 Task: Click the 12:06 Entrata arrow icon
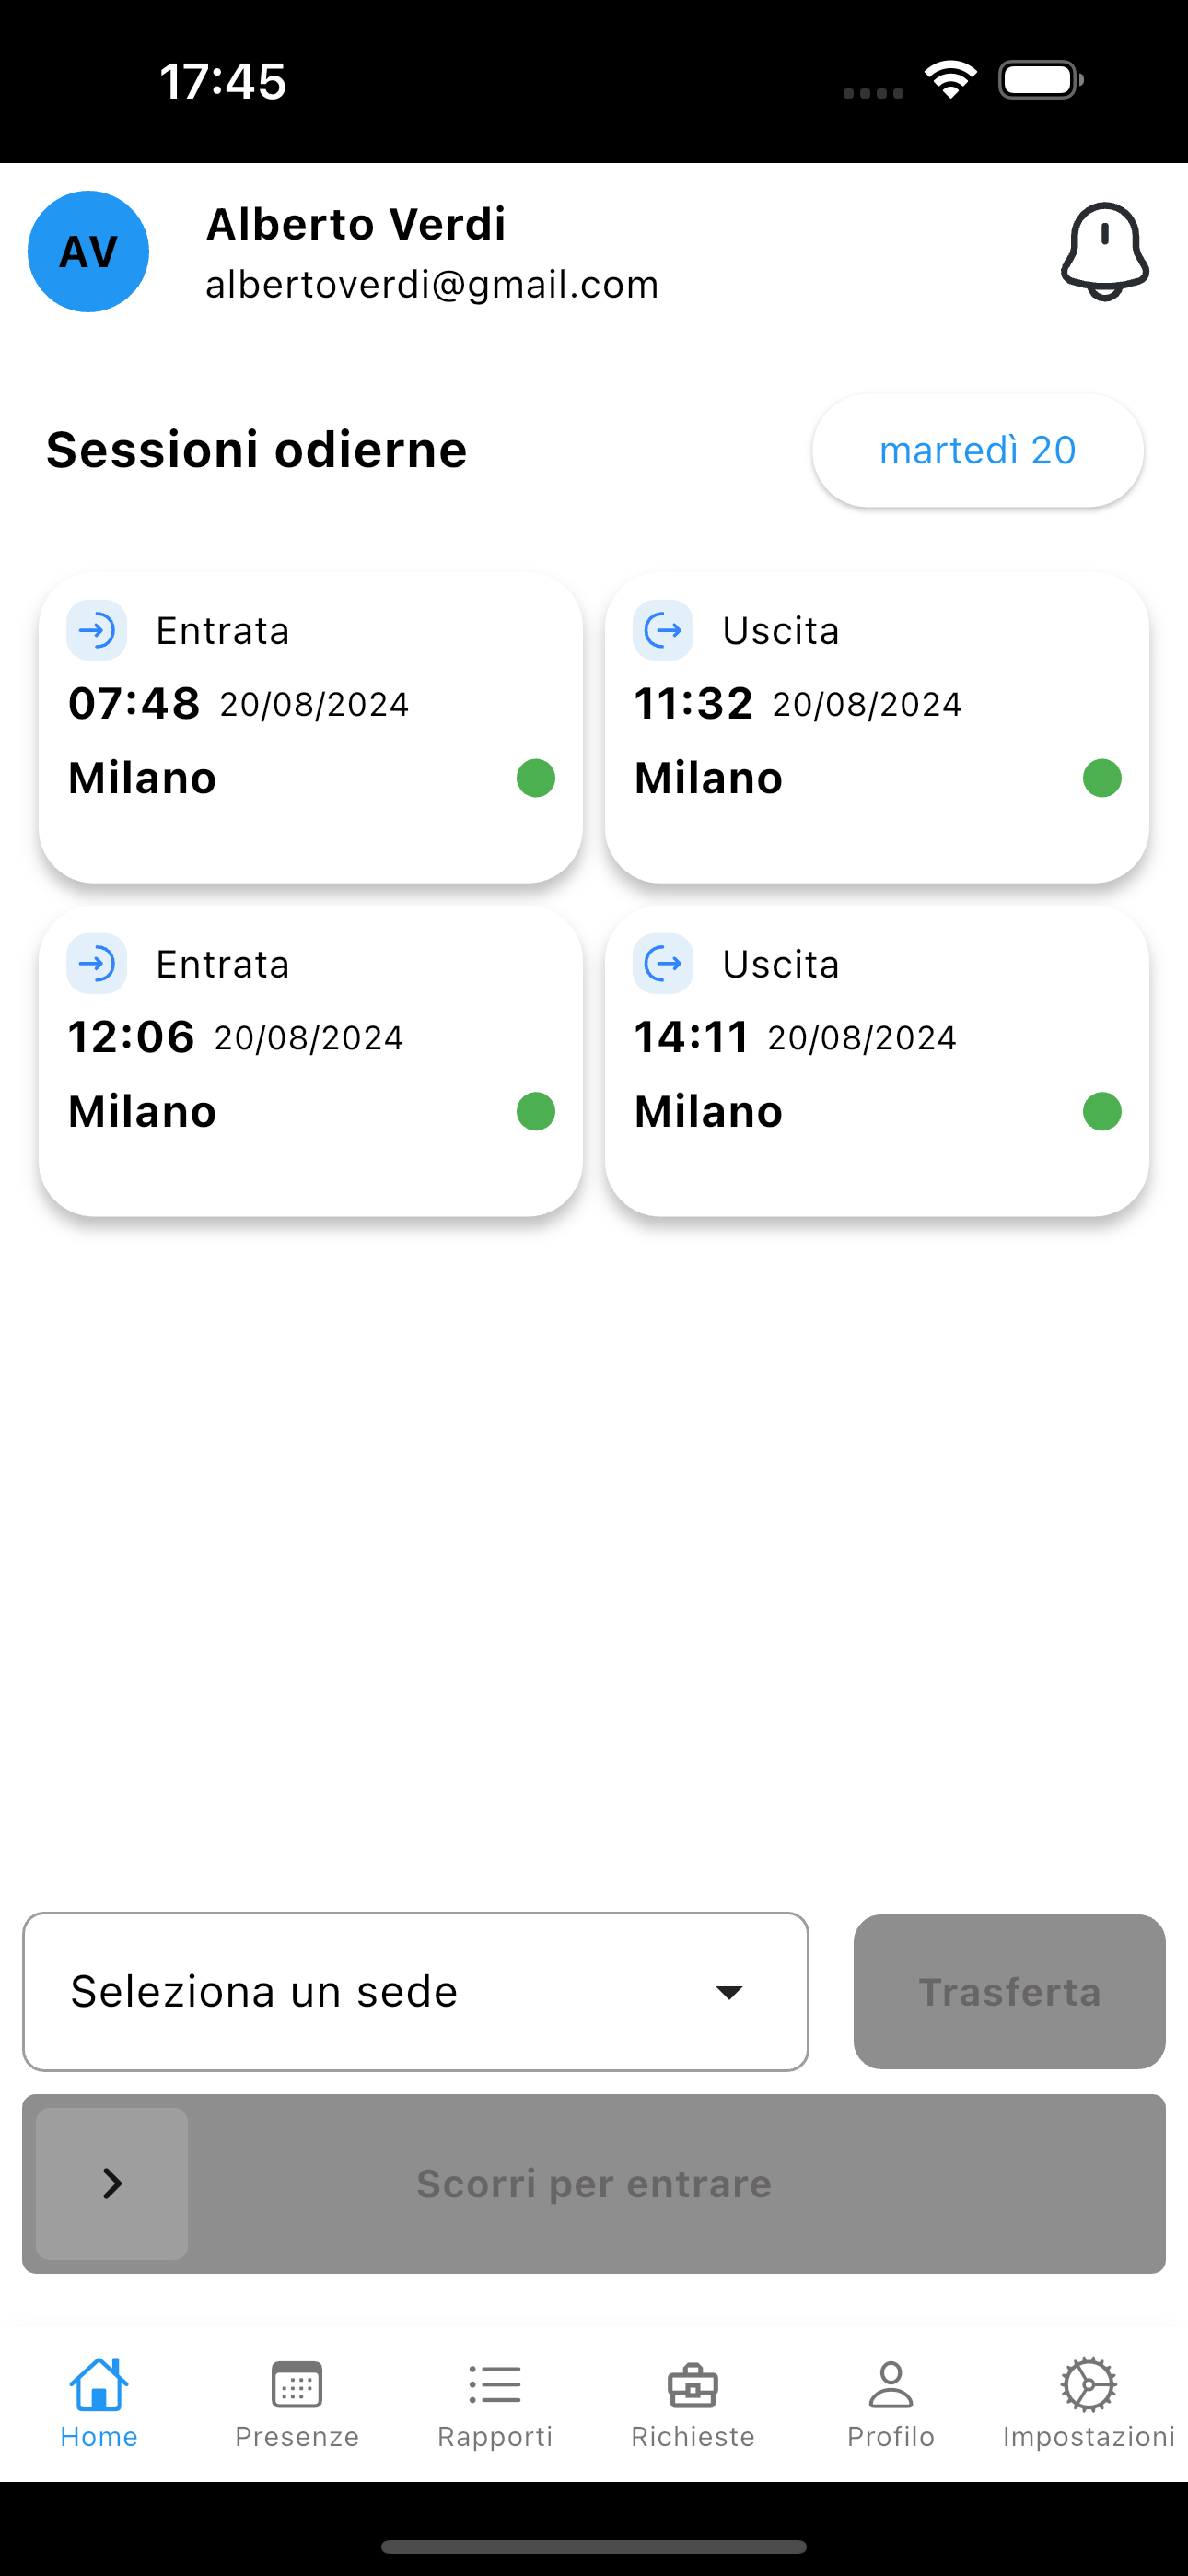coord(97,963)
